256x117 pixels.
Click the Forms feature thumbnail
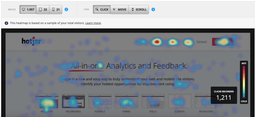126,101
